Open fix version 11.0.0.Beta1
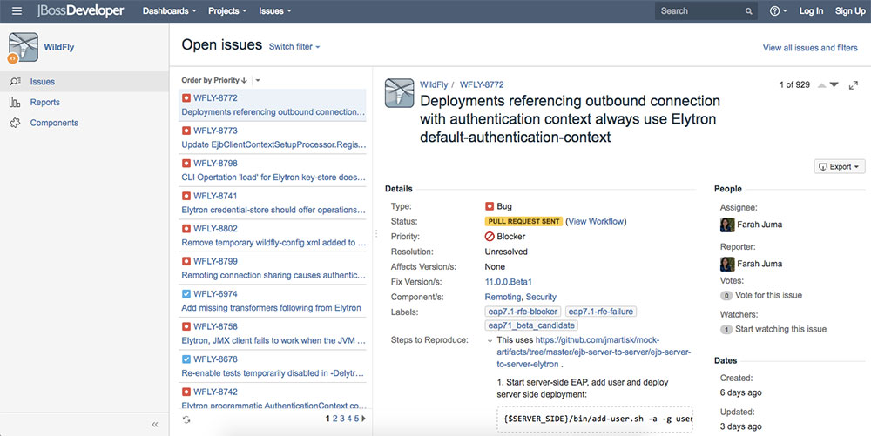The height and width of the screenshot is (436, 871). [x=509, y=282]
